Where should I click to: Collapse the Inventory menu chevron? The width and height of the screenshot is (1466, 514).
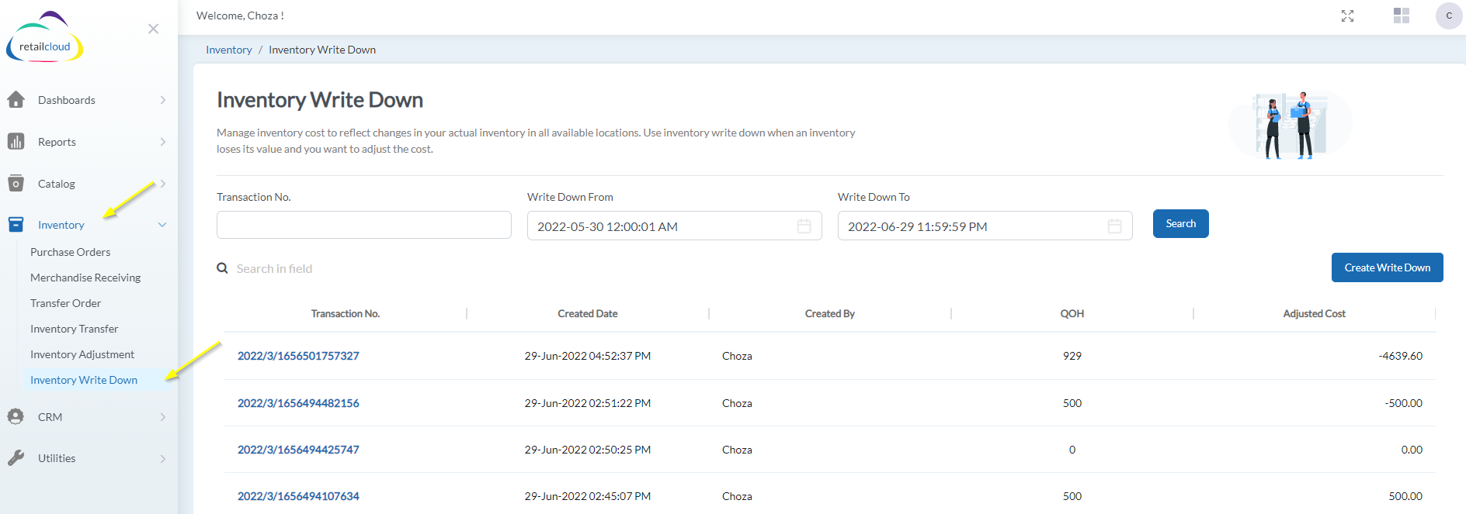click(162, 225)
